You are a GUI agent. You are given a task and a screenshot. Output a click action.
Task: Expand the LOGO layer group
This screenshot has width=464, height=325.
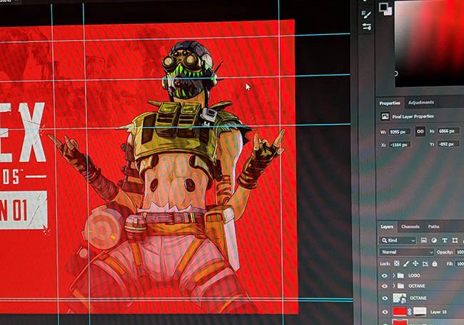393,275
